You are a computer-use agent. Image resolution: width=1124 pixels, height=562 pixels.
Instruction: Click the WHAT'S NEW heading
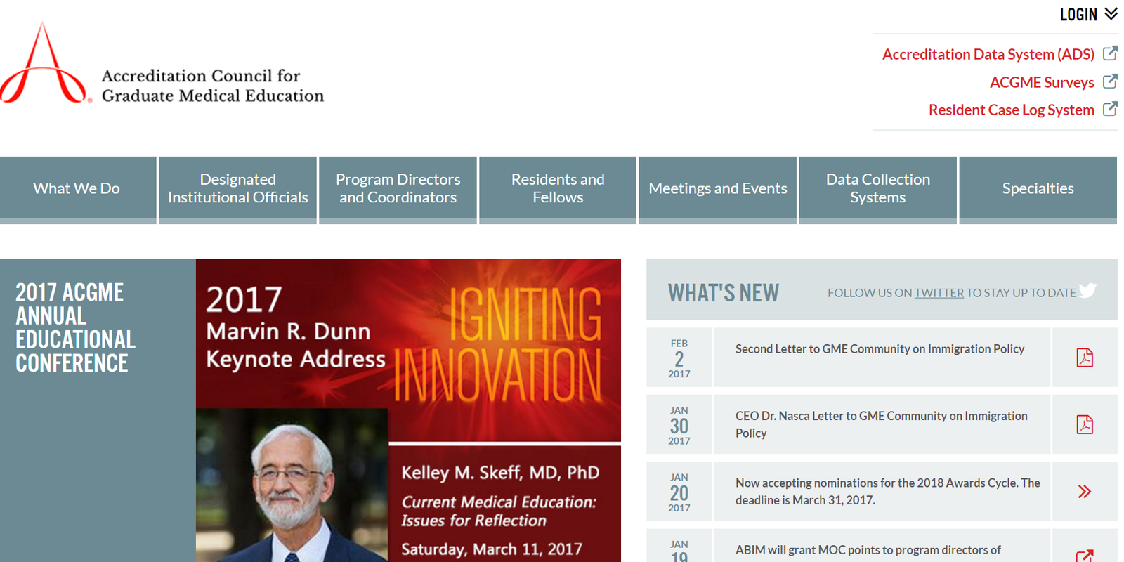pyautogui.click(x=724, y=293)
